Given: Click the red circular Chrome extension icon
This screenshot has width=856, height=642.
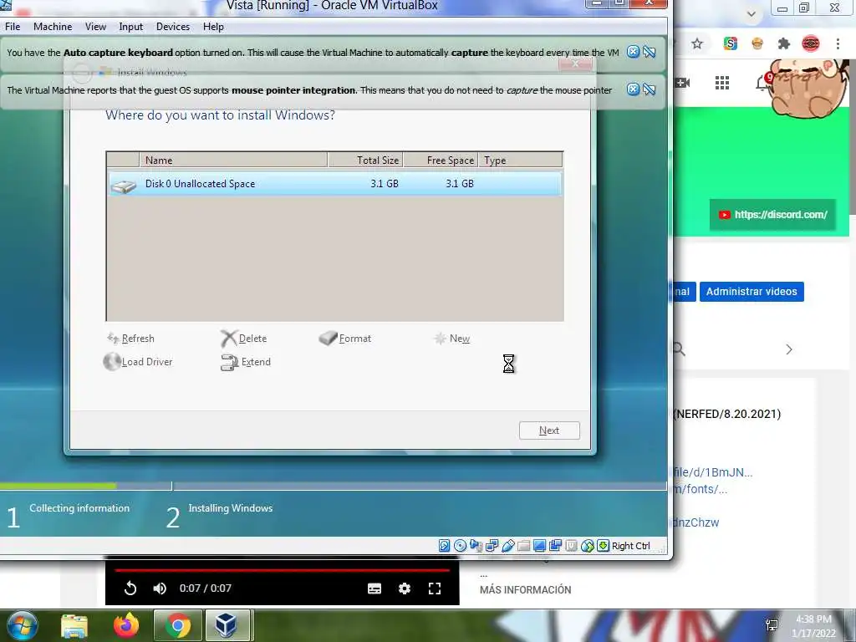Looking at the screenshot, I should click(x=811, y=43).
